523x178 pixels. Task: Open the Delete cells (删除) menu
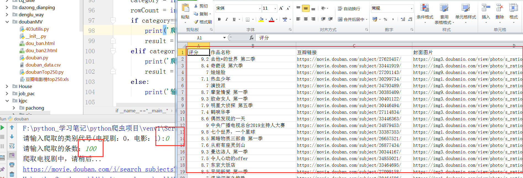500,13
